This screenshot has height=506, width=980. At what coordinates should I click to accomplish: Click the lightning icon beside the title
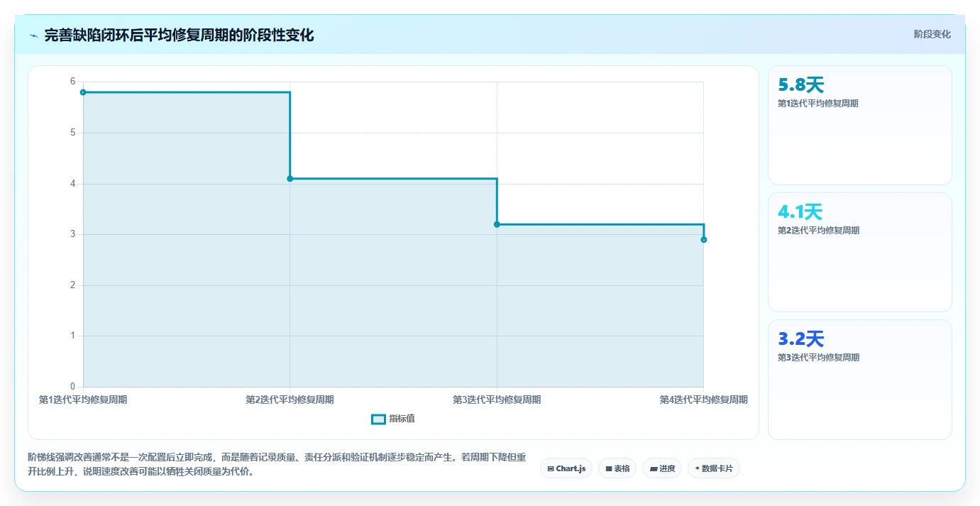pos(34,35)
